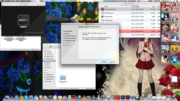Open Applications in Finder sidebar

coord(50,56)
